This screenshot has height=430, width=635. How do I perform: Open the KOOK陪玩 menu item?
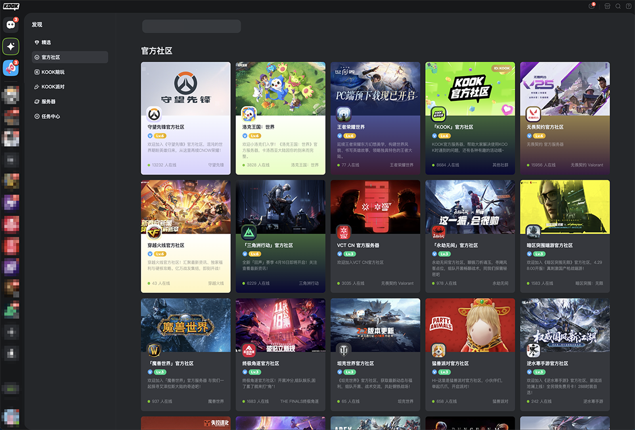(70, 72)
